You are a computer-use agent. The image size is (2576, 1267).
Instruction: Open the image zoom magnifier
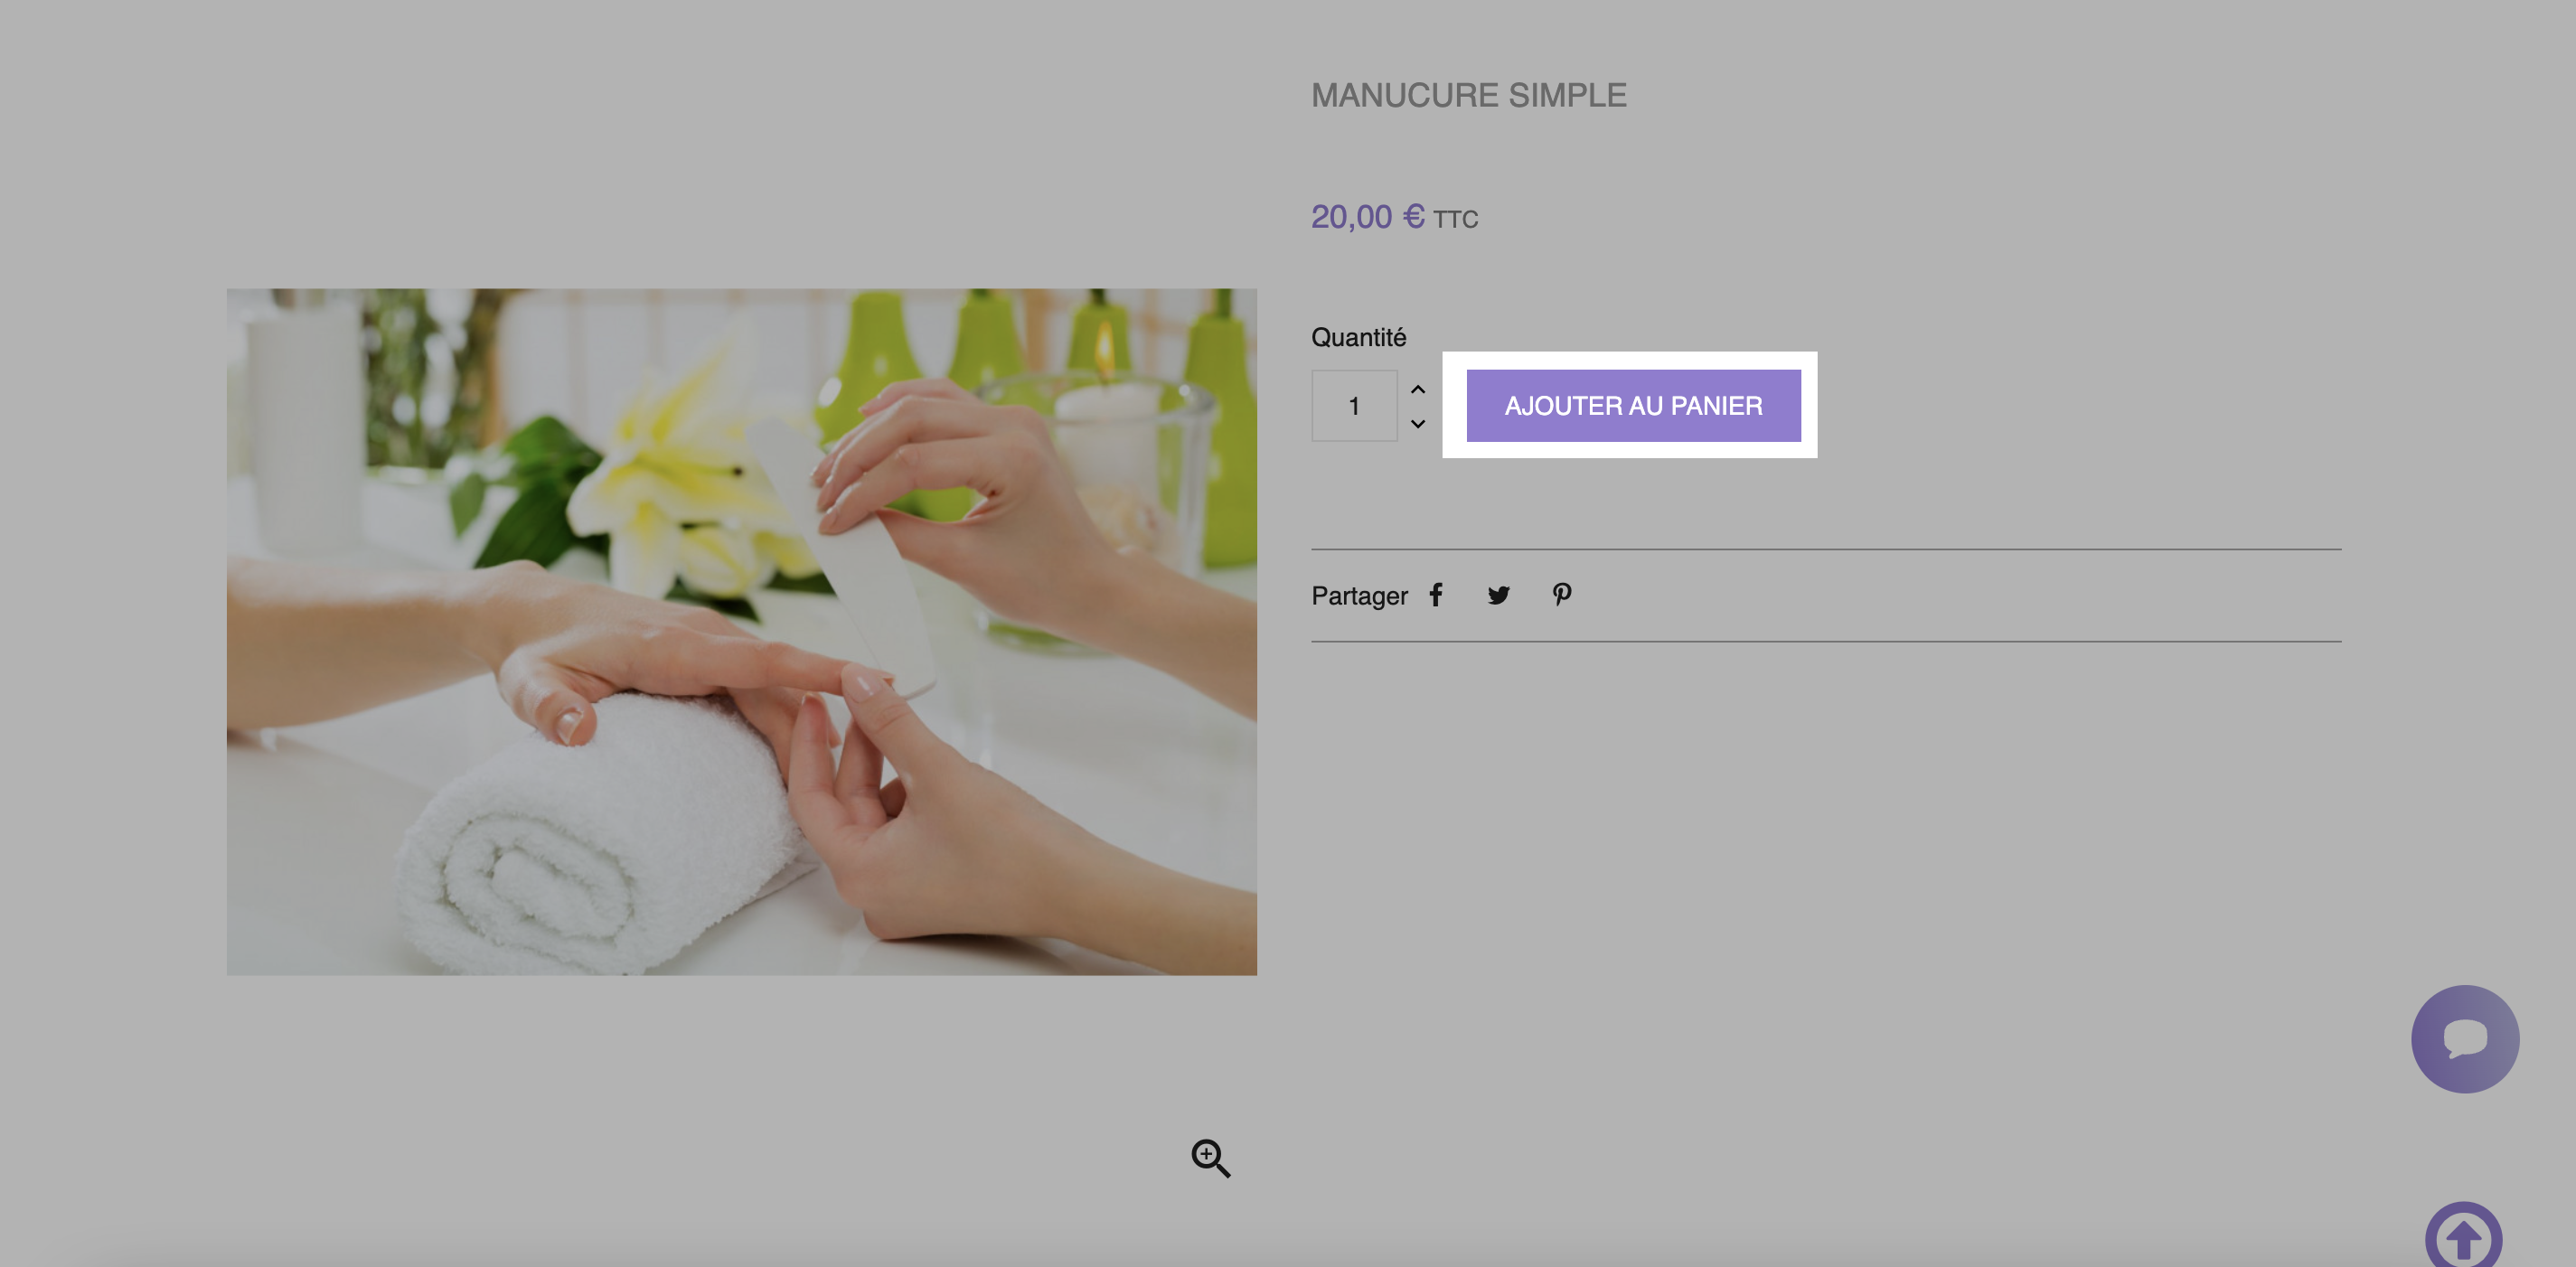pyautogui.click(x=1210, y=1158)
